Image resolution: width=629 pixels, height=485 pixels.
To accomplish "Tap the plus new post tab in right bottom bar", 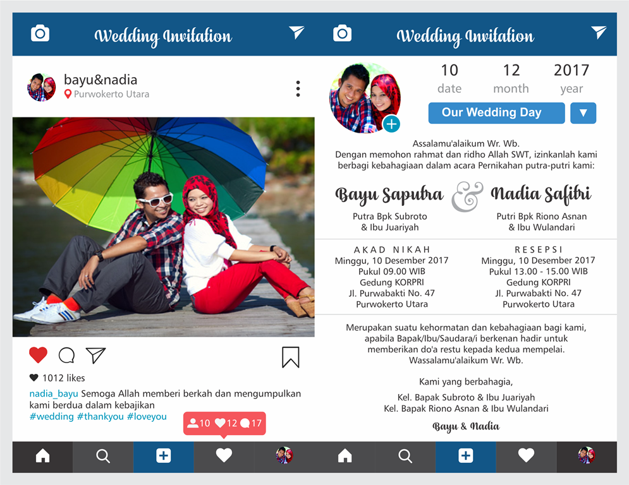I will [466, 456].
